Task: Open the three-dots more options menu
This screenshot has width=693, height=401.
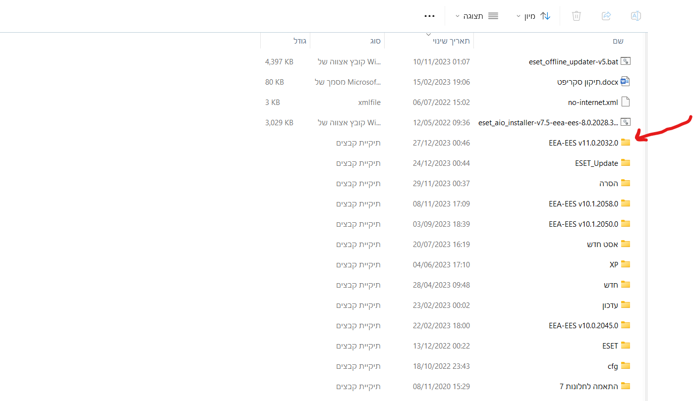Action: click(430, 16)
